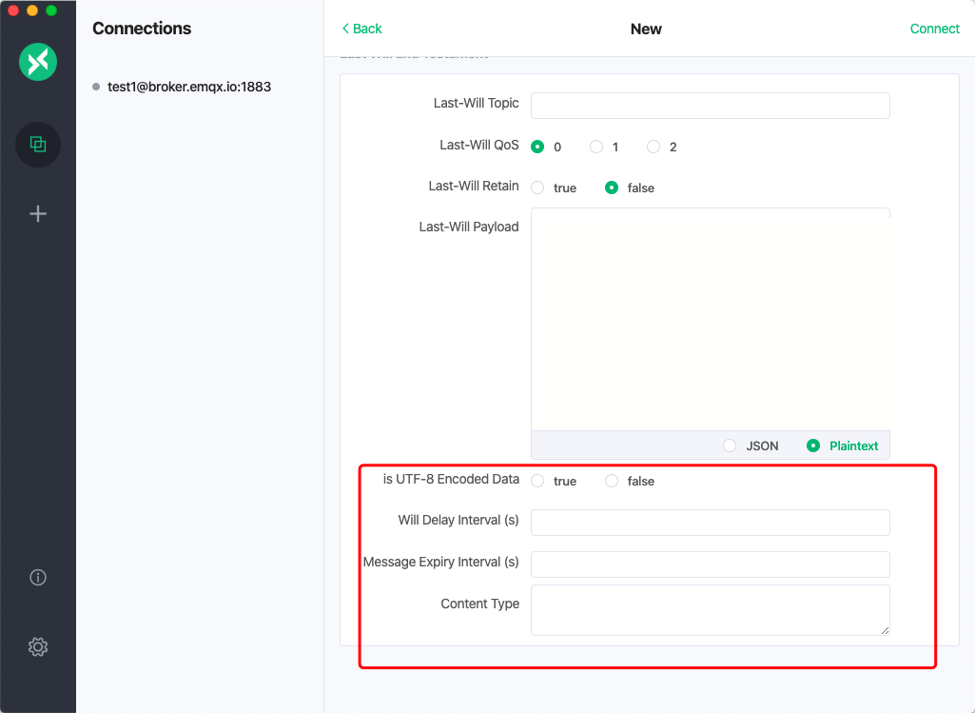
Task: Click the Last-Will Topic input field
Action: pyautogui.click(x=710, y=105)
